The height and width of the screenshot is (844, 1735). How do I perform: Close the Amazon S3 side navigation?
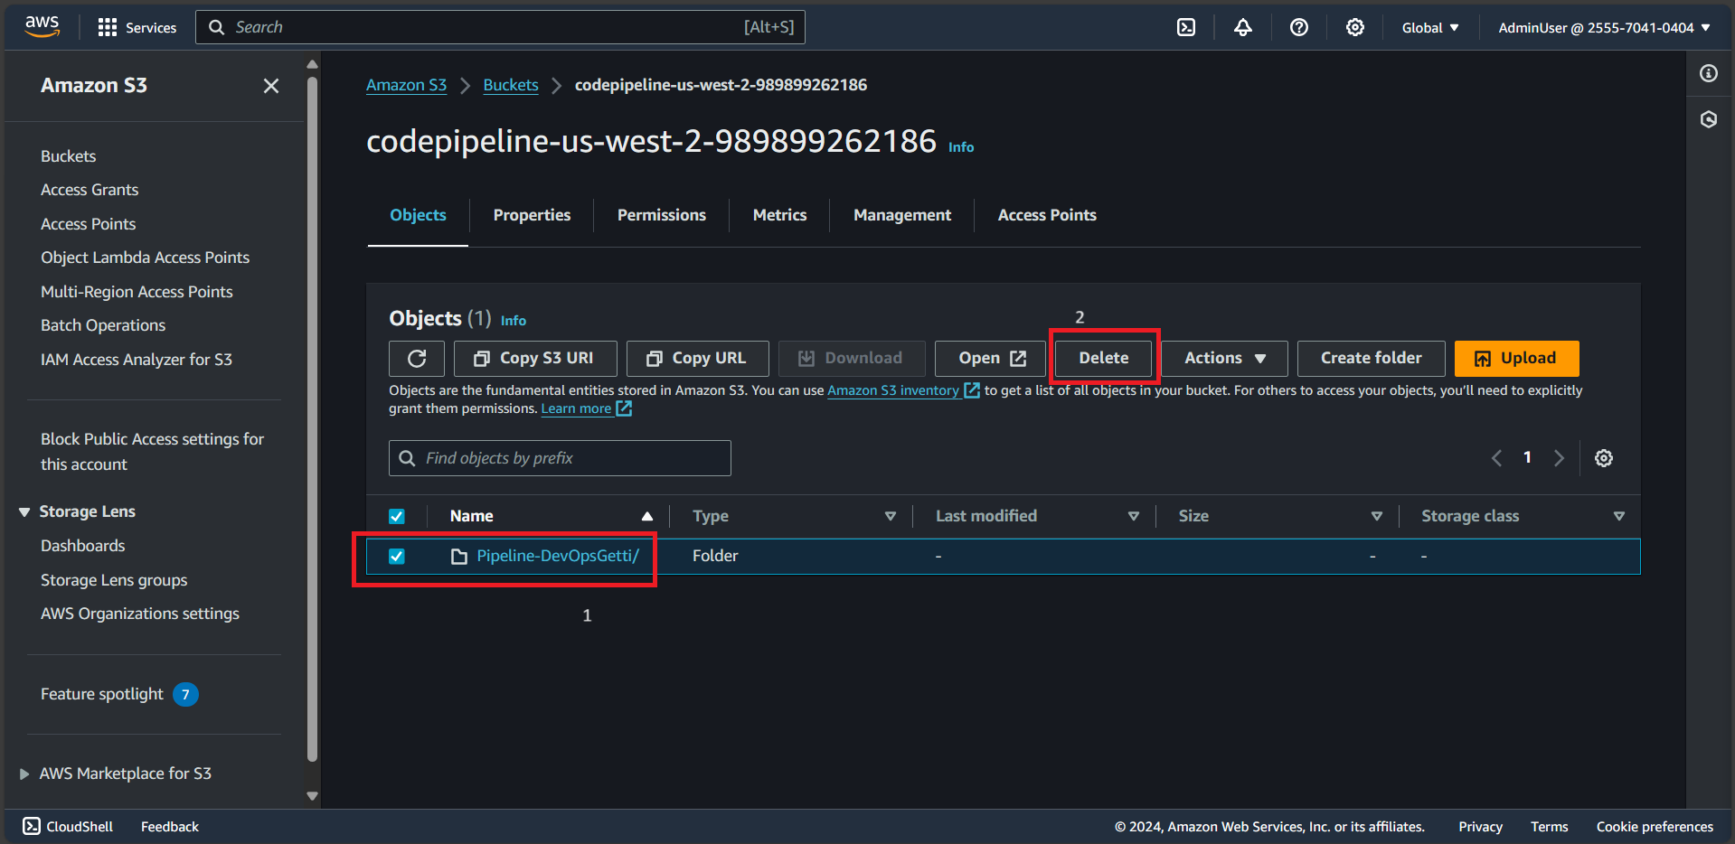click(271, 86)
